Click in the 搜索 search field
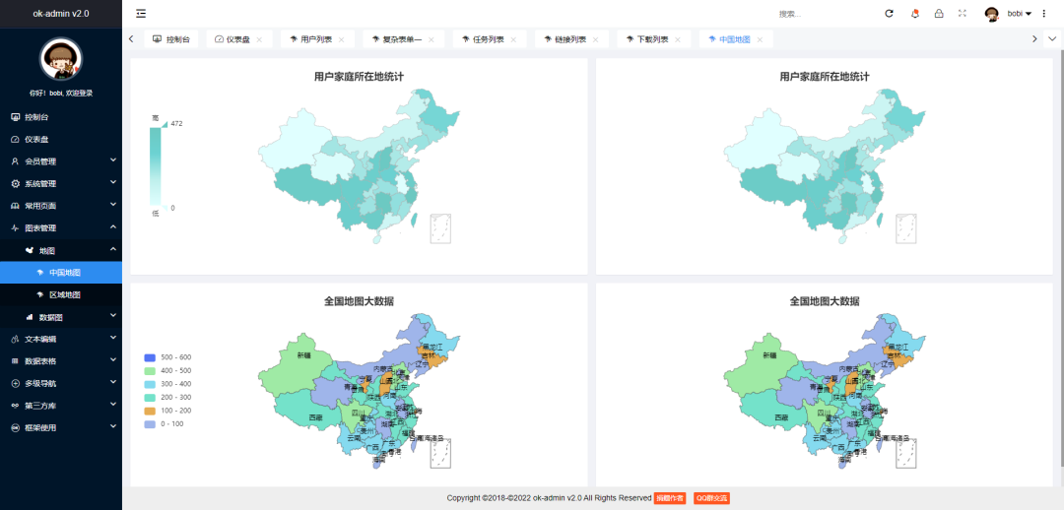Viewport: 1064px width, 510px height. [x=821, y=14]
